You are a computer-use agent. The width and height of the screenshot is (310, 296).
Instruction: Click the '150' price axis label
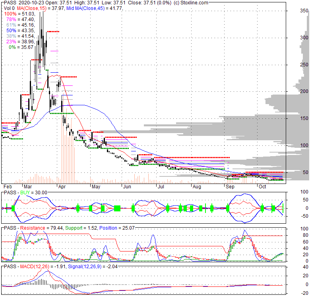(304, 118)
